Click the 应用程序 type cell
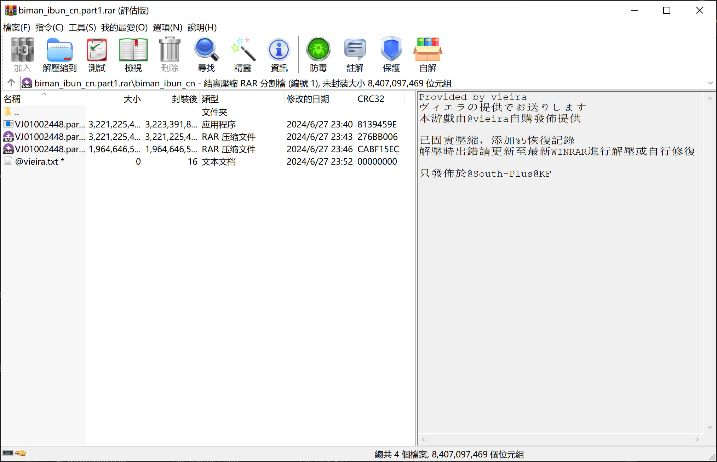The width and height of the screenshot is (717, 462). pyautogui.click(x=219, y=124)
